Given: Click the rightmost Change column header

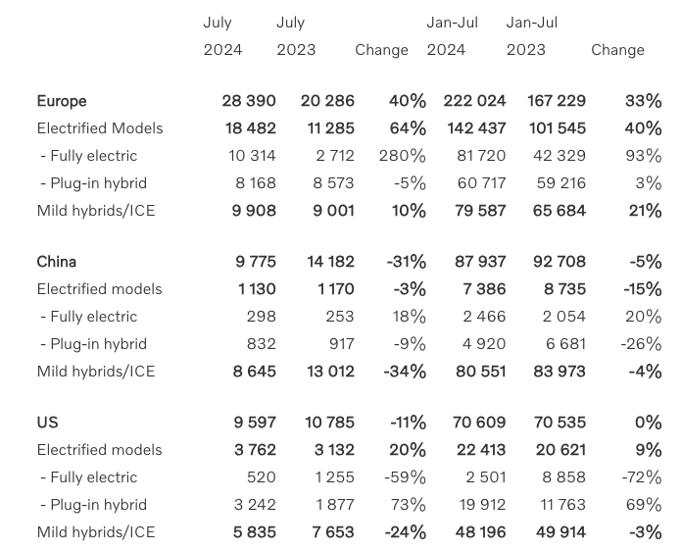Looking at the screenshot, I should (x=617, y=50).
